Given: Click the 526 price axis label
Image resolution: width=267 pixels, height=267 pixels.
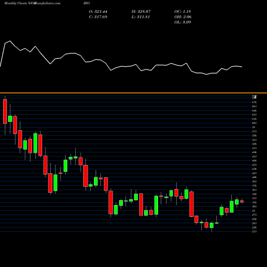Looking at the screenshot, I should pos(254,144).
